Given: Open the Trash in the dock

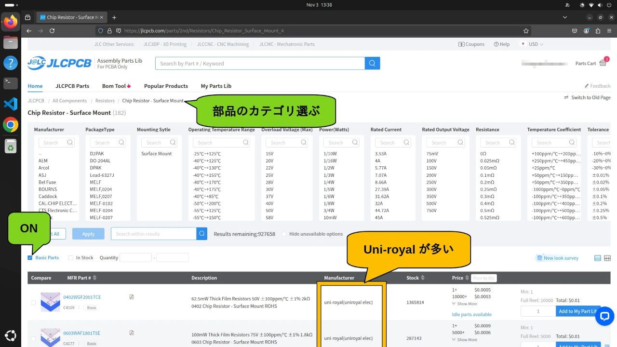Looking at the screenshot, I should [x=10, y=145].
